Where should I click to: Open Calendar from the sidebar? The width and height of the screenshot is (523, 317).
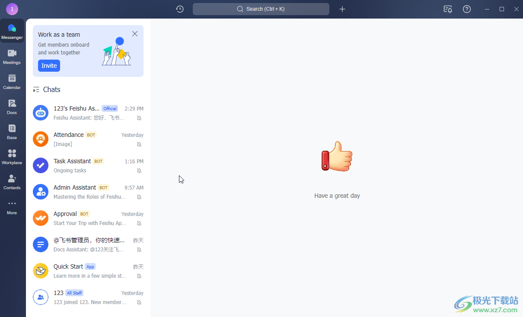click(12, 82)
